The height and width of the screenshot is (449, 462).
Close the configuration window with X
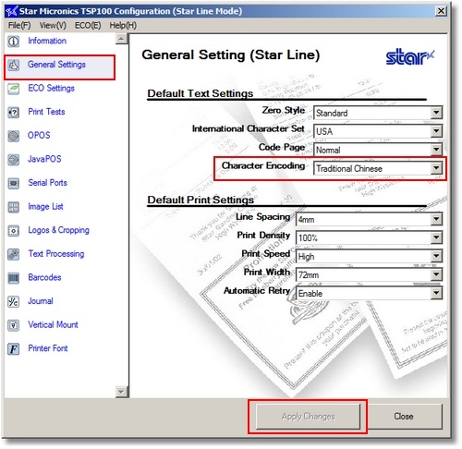tap(441, 11)
